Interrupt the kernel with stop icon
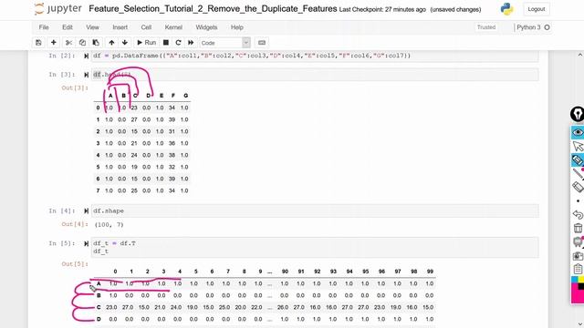The width and height of the screenshot is (584, 328). click(x=166, y=43)
